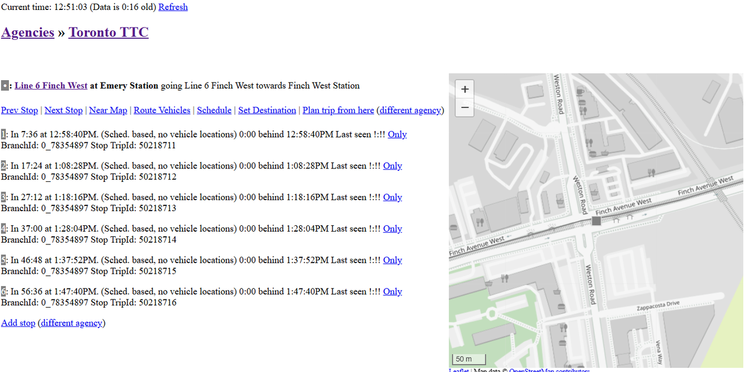Click Add stop link
This screenshot has width=749, height=372.
click(x=18, y=323)
